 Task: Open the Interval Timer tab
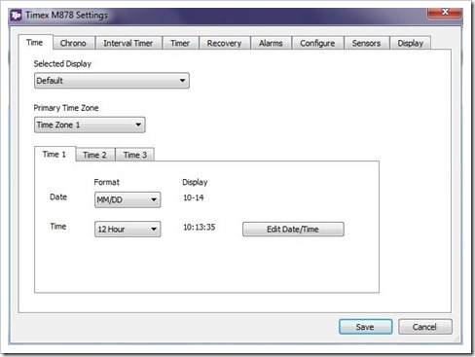pos(128,43)
